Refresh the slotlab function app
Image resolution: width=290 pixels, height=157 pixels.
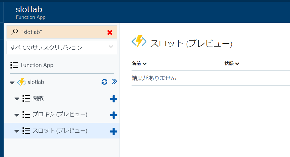(104, 82)
